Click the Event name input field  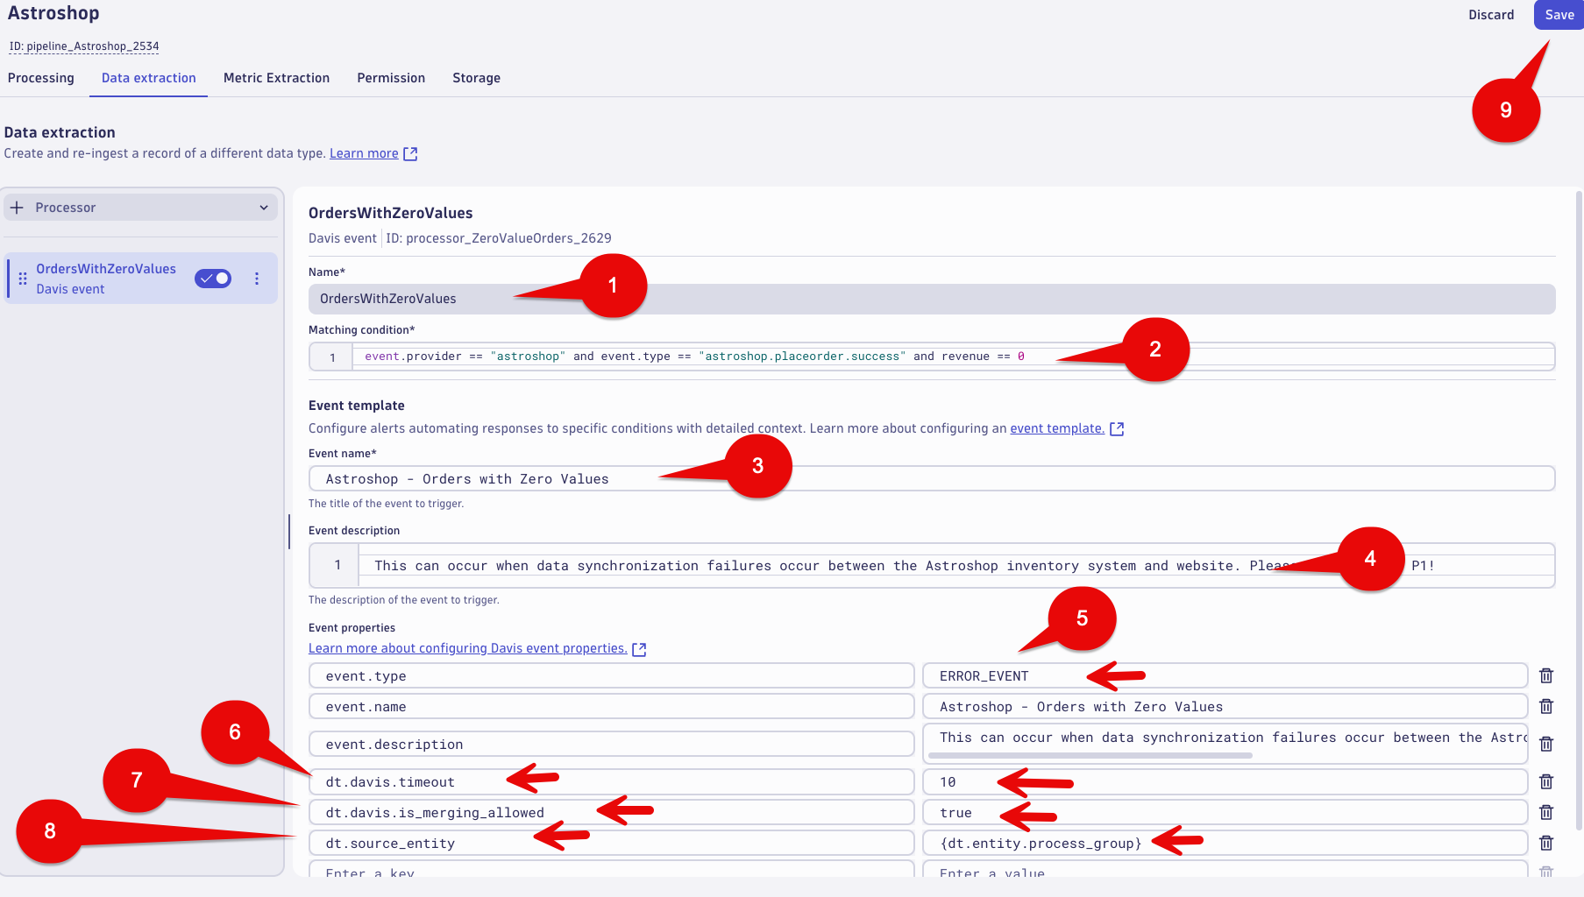click(932, 478)
